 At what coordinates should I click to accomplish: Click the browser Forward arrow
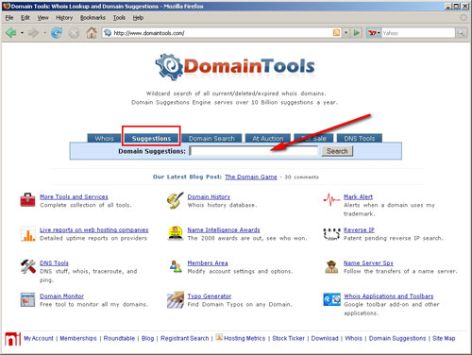click(33, 32)
